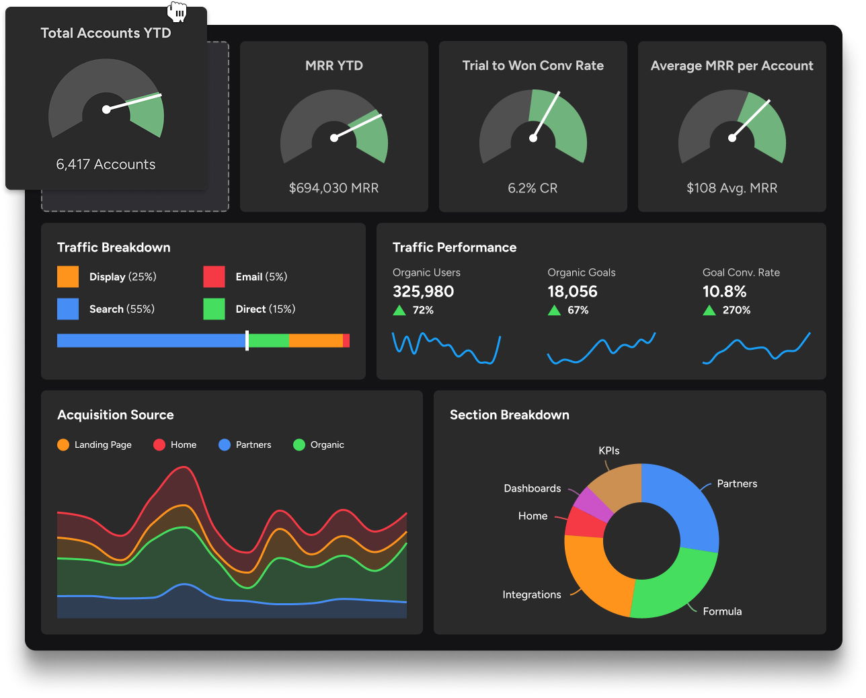Click the "6,417 Accounts" value
The height and width of the screenshot is (698, 866).
click(x=106, y=164)
